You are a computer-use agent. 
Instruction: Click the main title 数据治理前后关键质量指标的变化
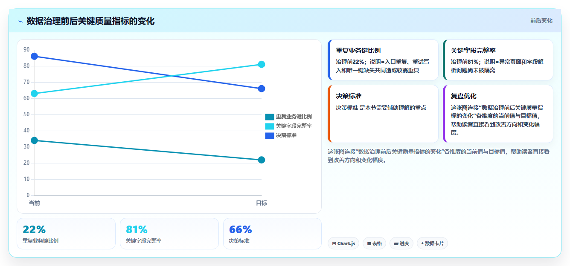90,21
